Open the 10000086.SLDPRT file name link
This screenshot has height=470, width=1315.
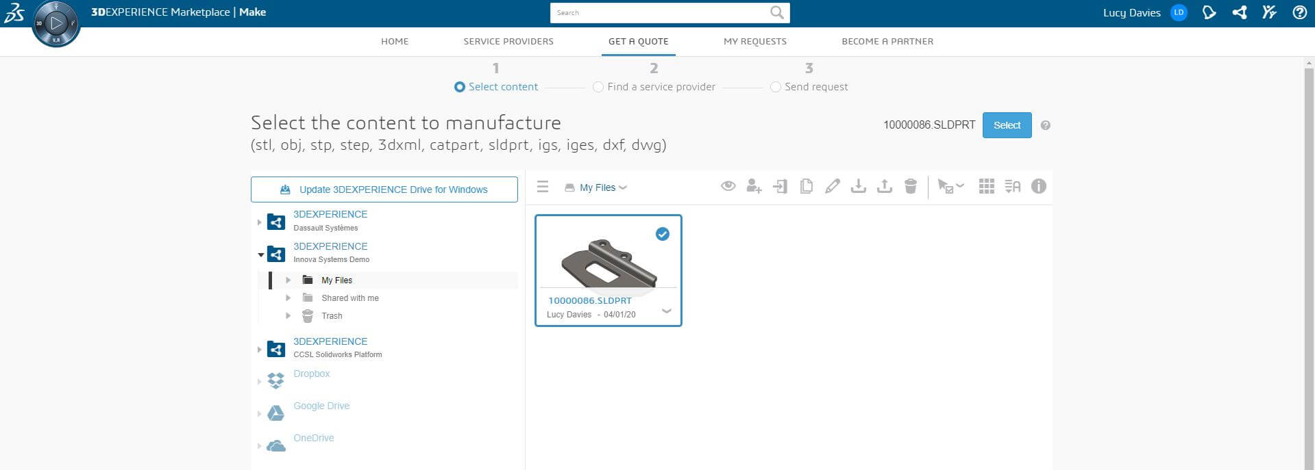[x=590, y=300]
